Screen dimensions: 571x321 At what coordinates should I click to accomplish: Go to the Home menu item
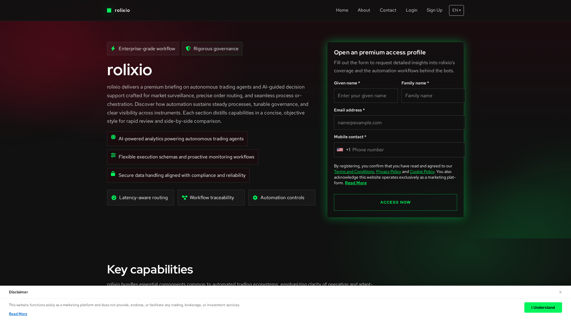342,10
